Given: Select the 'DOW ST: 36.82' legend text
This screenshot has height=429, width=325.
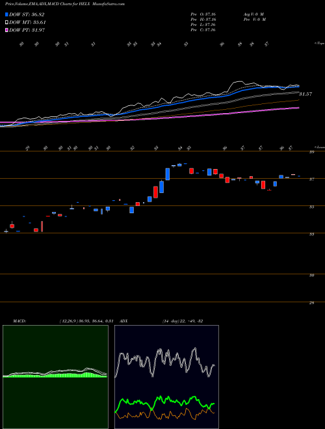Looking at the screenshot, I should [x=27, y=14].
